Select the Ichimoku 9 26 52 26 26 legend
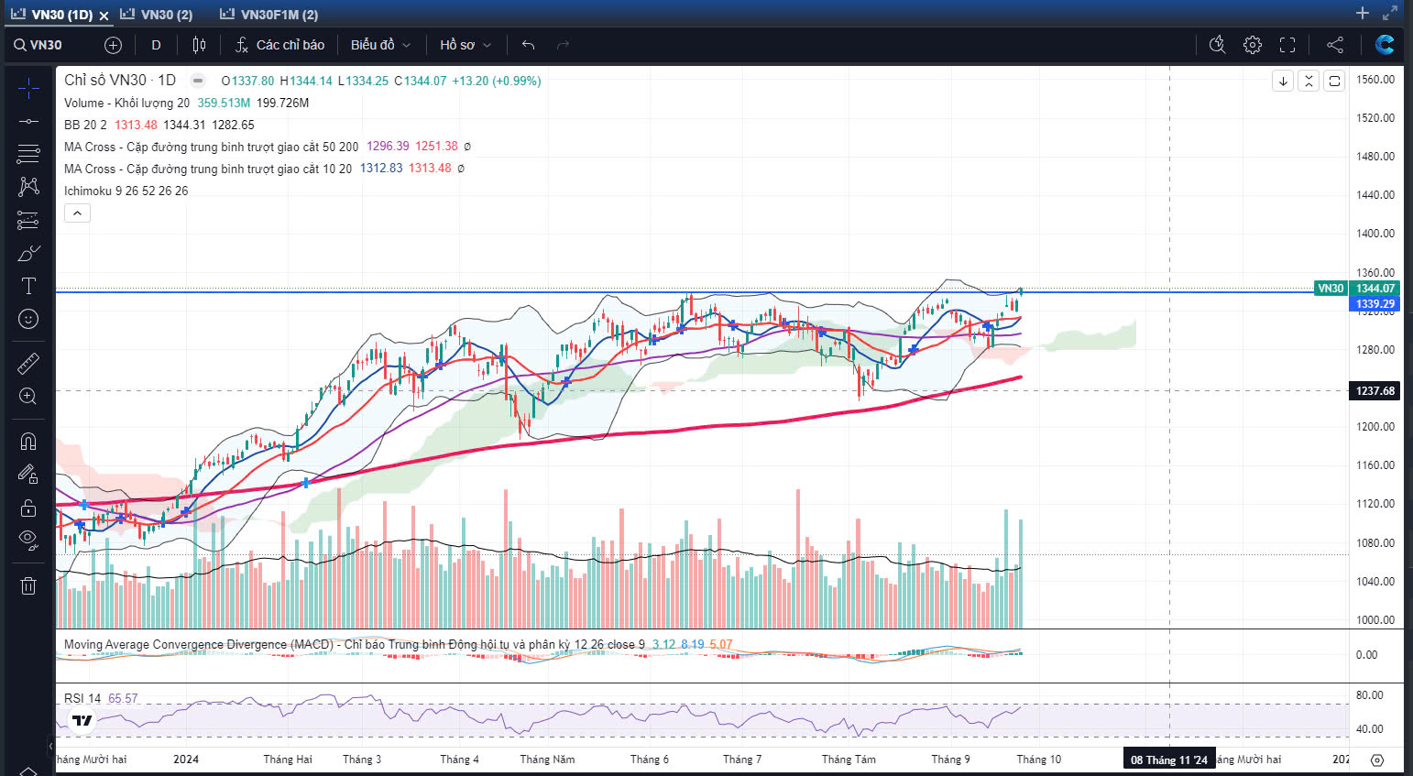 click(x=126, y=191)
